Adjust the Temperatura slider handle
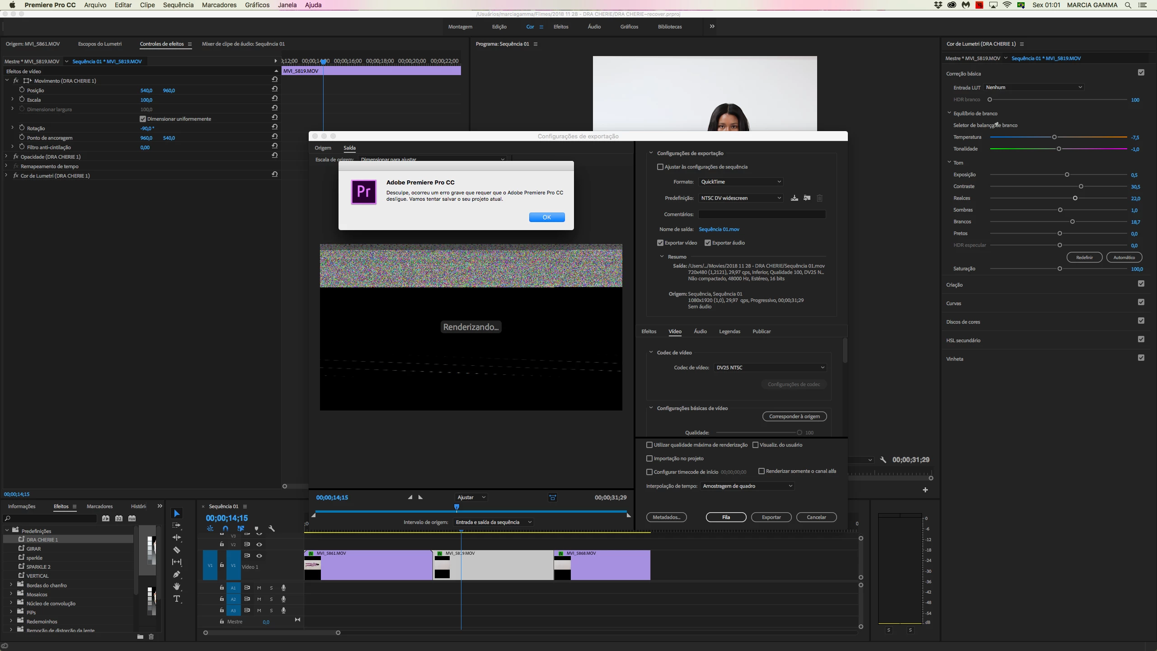 click(1054, 137)
